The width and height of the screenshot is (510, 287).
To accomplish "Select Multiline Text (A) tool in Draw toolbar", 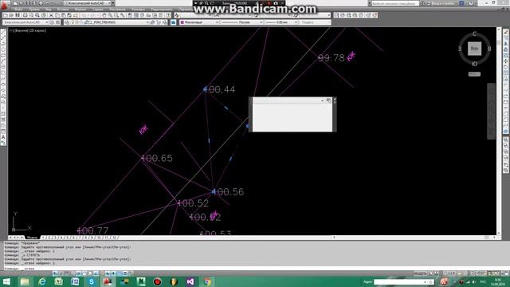I will [x=3, y=137].
